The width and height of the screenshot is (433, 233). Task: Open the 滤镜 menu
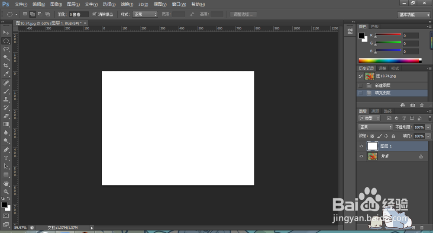(x=127, y=4)
